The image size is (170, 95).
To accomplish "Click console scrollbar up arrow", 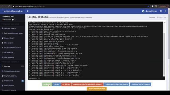I will tap(164, 23).
